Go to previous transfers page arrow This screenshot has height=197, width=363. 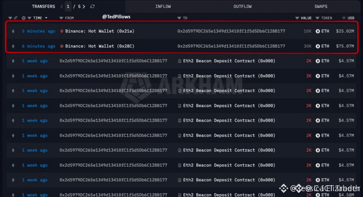(x=62, y=6)
